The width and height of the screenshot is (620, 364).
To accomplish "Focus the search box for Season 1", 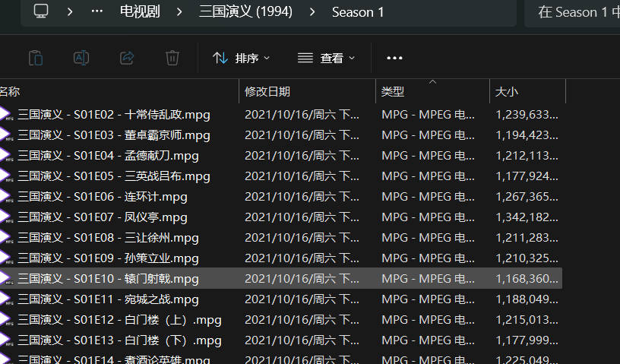I will click(572, 13).
